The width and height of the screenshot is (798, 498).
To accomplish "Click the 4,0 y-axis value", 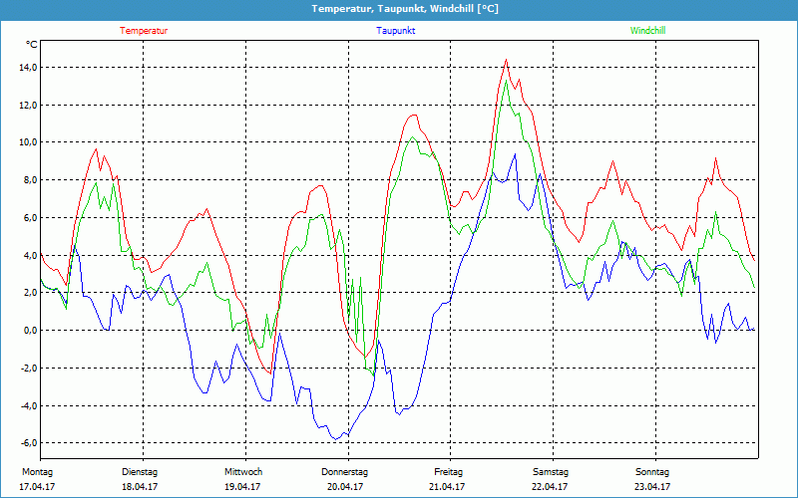I will [x=31, y=255].
